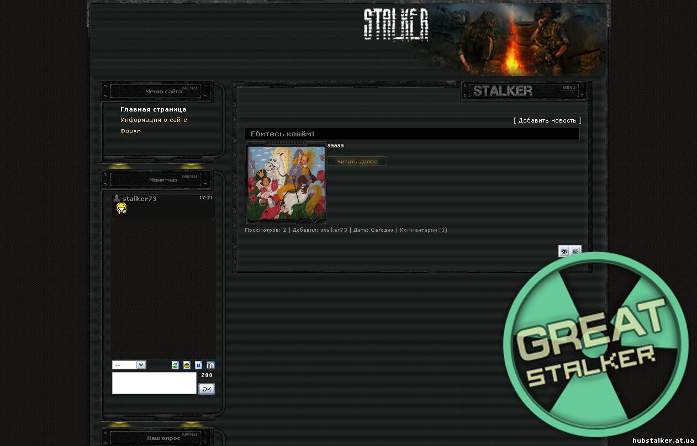The image size is (697, 446).
Task: Send the chat message with the OK button
Action: pyautogui.click(x=207, y=389)
